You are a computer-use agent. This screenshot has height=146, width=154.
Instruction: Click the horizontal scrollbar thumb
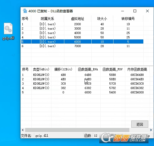pos(77,130)
